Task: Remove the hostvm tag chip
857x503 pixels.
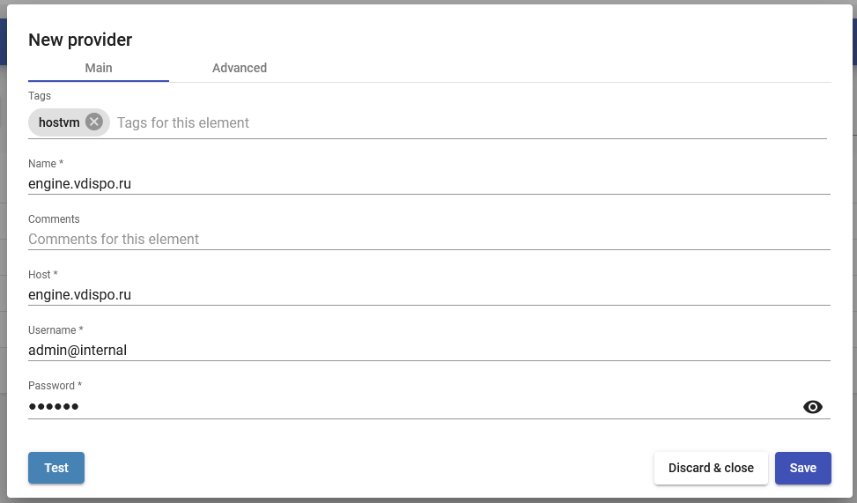Action: tap(94, 122)
